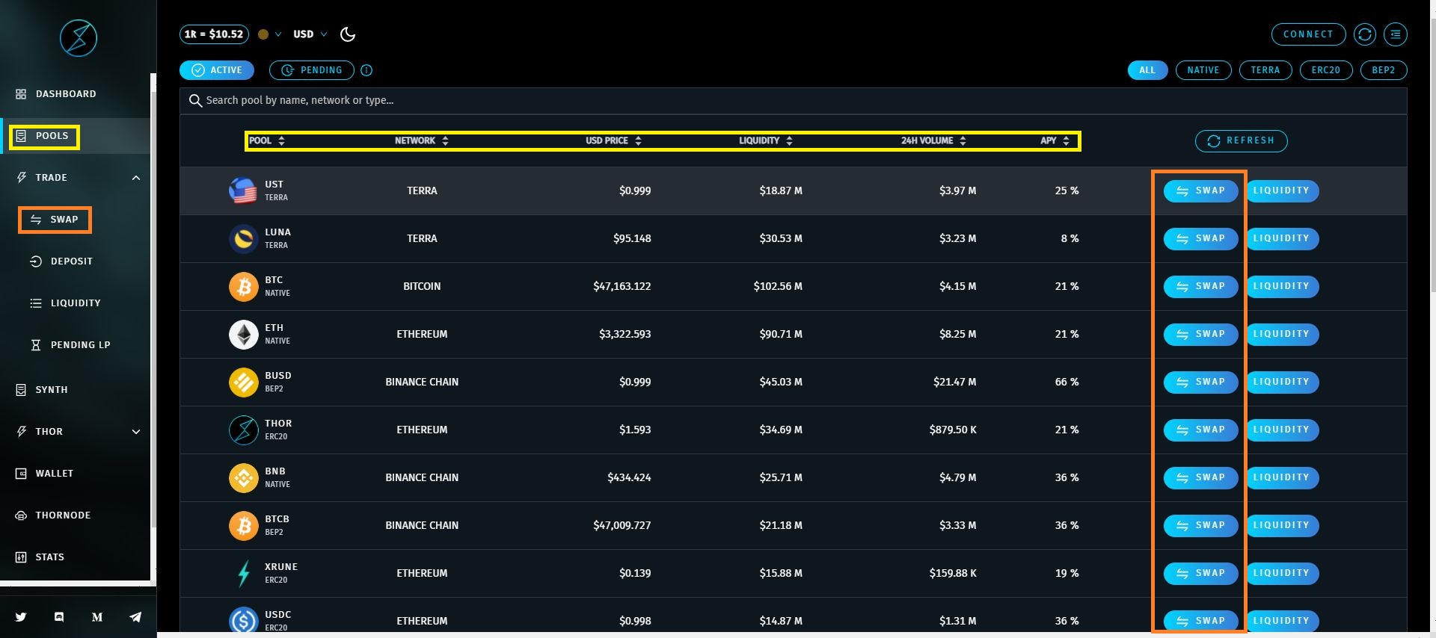Click the CONNECT wallet button
The height and width of the screenshot is (638, 1436).
[x=1309, y=34]
